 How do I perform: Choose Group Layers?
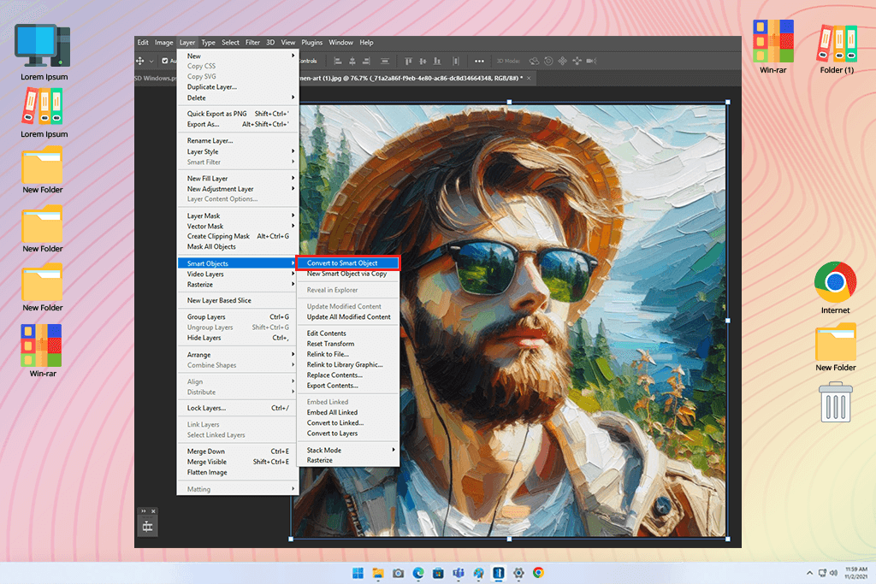point(238,316)
